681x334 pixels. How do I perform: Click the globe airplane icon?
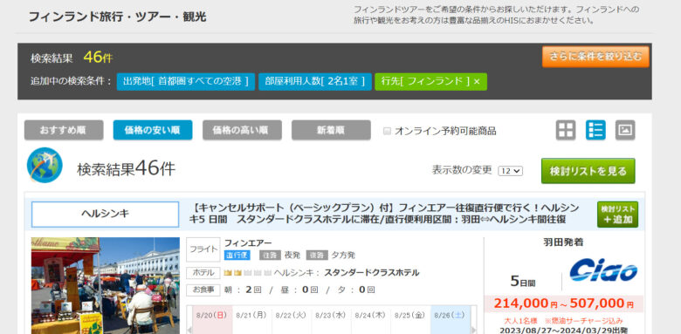click(45, 166)
